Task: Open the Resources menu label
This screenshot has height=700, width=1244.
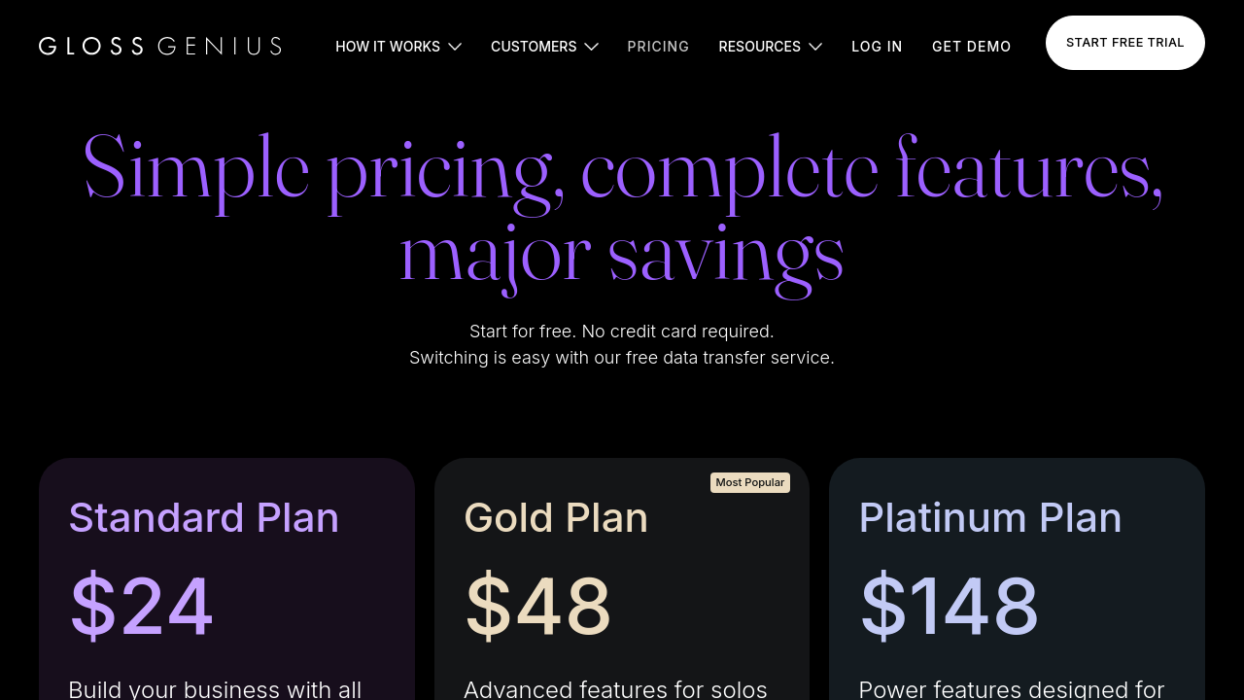Action: click(x=759, y=47)
